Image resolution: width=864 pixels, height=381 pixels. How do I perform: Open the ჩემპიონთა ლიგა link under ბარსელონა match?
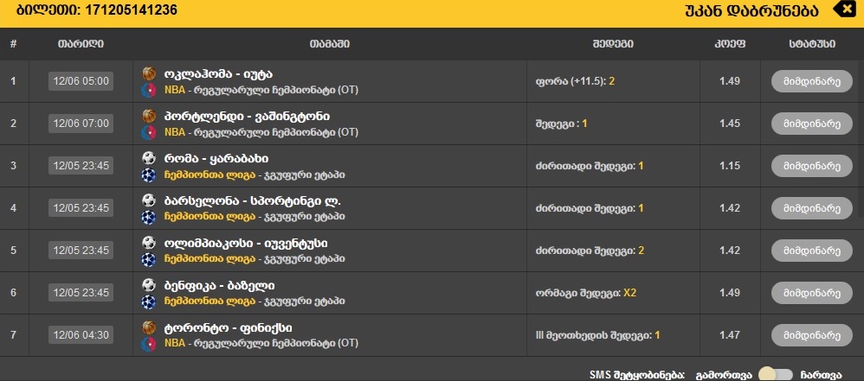tap(197, 217)
